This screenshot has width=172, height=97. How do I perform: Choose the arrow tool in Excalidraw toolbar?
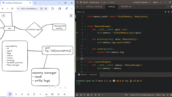(x=40, y=94)
